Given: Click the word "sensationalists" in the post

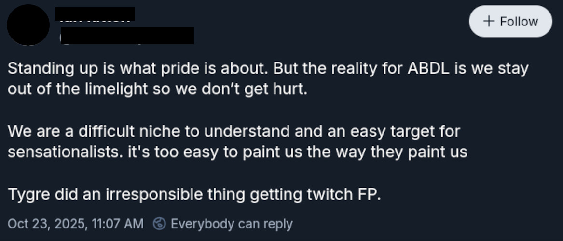Looking at the screenshot, I should (65, 152).
